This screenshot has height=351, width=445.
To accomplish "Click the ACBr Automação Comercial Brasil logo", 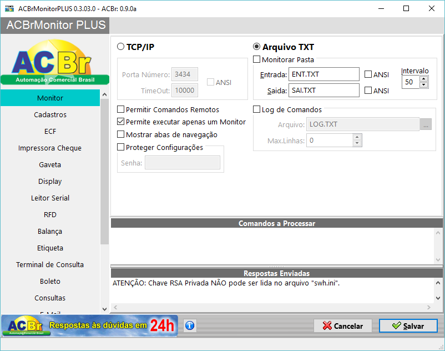I will click(55, 62).
